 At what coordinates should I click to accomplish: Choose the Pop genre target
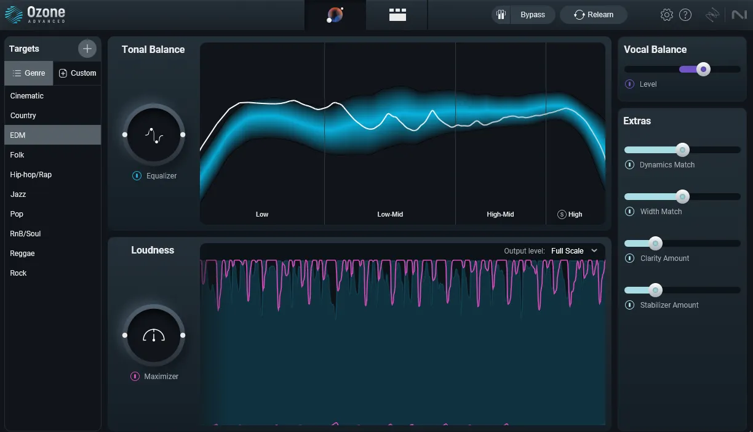[x=53, y=214]
